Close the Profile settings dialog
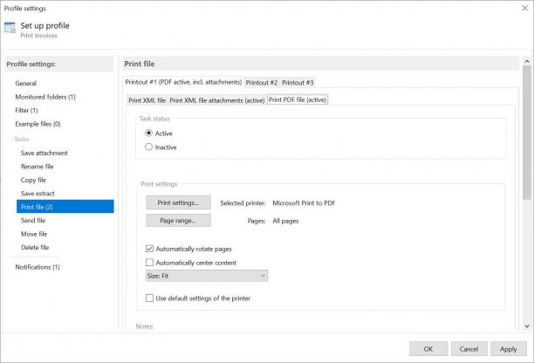 click(x=524, y=8)
